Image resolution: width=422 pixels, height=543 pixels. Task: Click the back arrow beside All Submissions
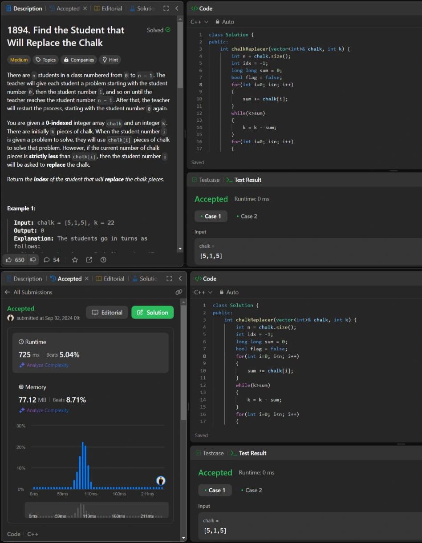7,292
